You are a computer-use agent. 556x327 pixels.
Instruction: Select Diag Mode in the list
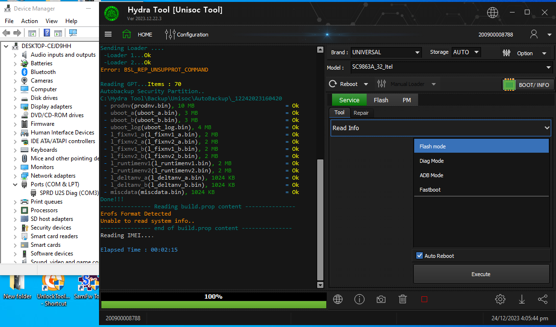(481, 161)
